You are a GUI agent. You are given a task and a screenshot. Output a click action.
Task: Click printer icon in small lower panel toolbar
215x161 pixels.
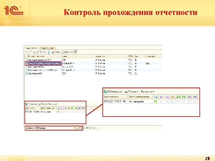tap(39, 104)
